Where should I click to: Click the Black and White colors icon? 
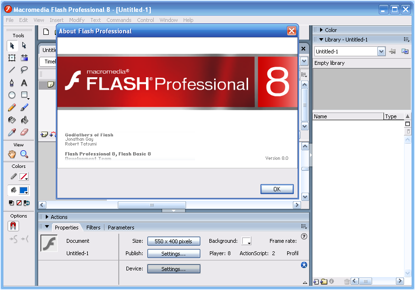(x=11, y=203)
